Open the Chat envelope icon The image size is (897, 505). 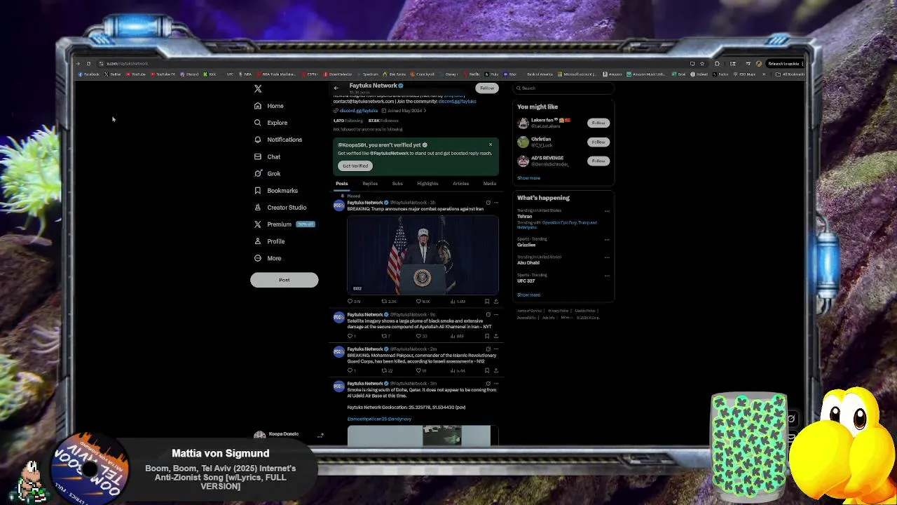click(x=258, y=156)
